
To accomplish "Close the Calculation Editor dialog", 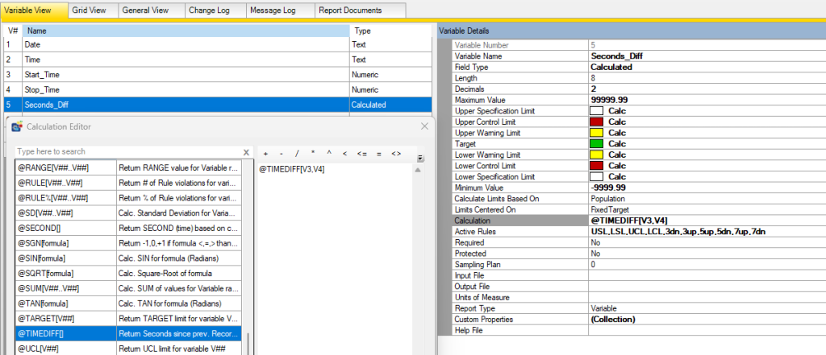I will pyautogui.click(x=424, y=126).
